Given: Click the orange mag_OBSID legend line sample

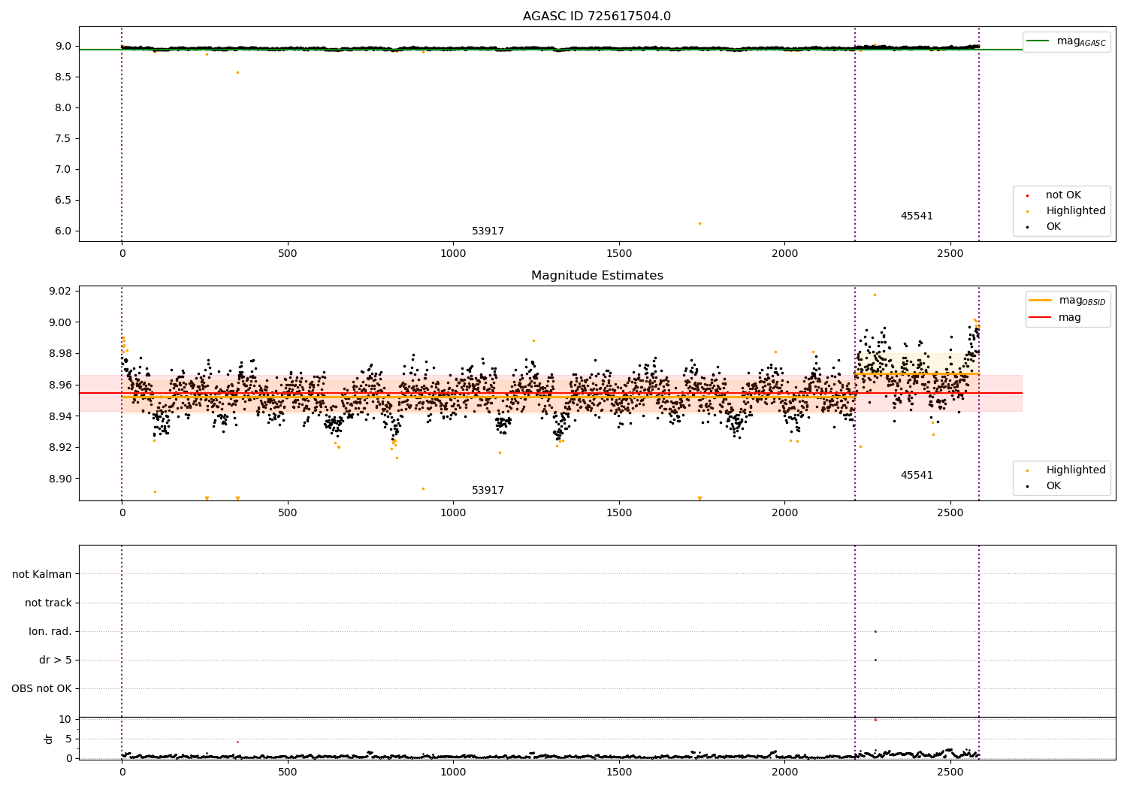Looking at the screenshot, I should coord(1040,300).
